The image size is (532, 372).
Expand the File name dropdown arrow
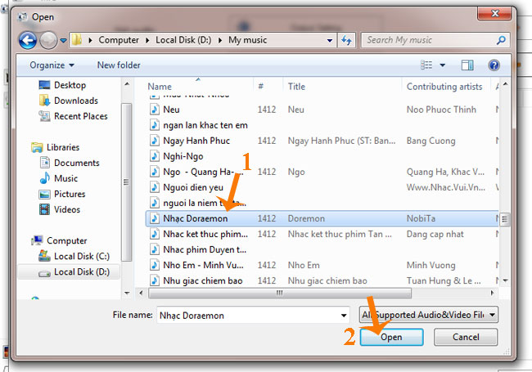pyautogui.click(x=344, y=316)
